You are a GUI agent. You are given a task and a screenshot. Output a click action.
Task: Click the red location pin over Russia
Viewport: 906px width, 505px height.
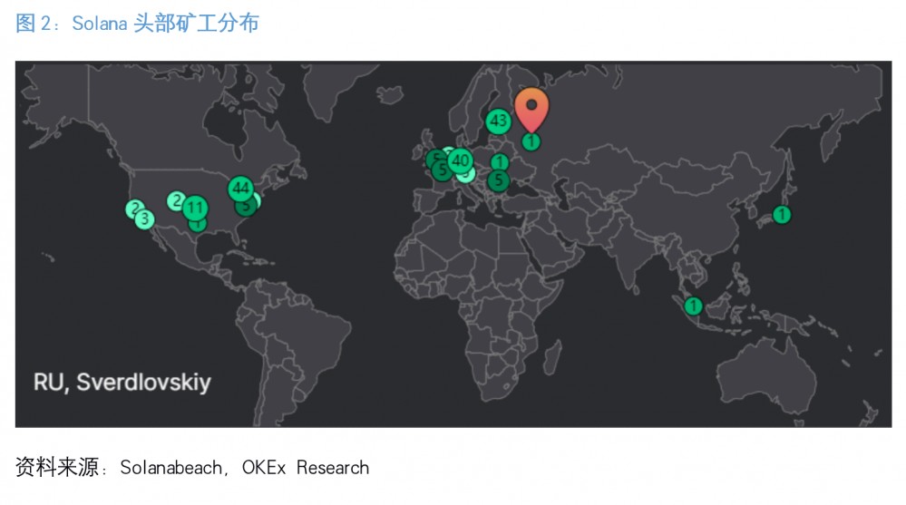pyautogui.click(x=531, y=107)
